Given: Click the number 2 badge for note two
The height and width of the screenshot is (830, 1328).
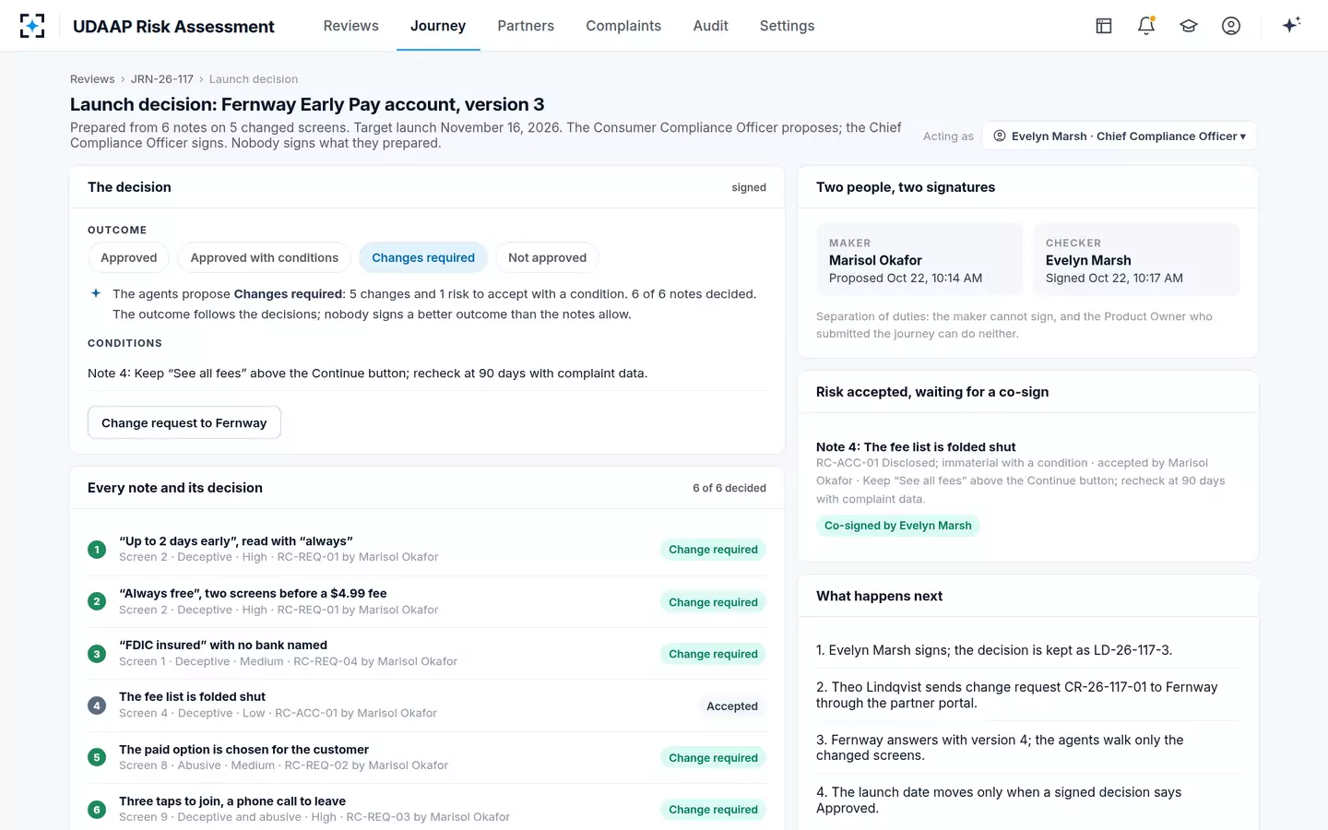Looking at the screenshot, I should (x=97, y=601).
